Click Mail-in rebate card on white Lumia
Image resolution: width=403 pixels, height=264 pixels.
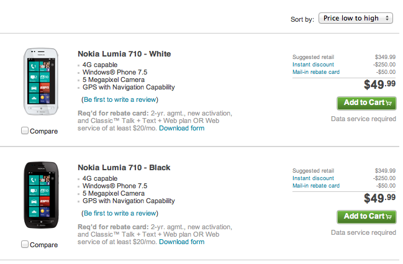pos(316,72)
